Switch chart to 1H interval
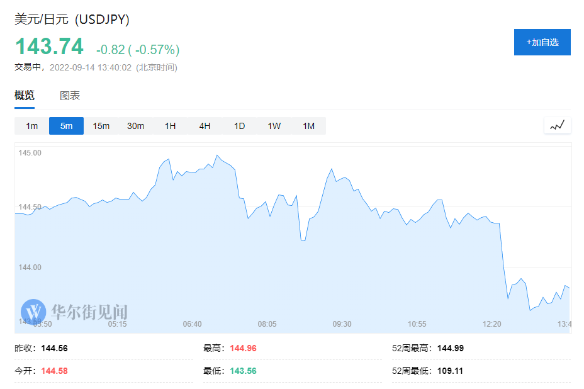This screenshot has width=584, height=389. click(x=170, y=126)
